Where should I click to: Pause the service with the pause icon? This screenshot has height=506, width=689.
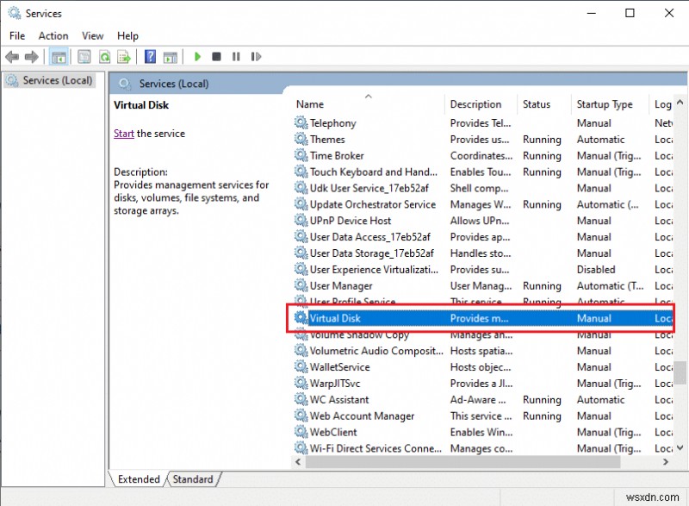click(x=237, y=57)
